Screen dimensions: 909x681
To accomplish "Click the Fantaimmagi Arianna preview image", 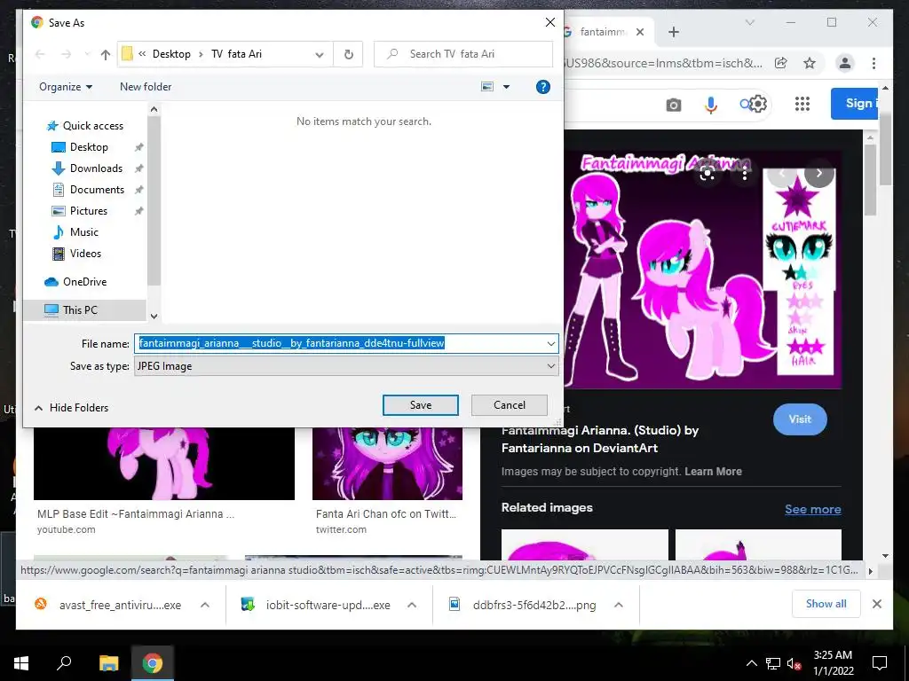I will tap(703, 270).
